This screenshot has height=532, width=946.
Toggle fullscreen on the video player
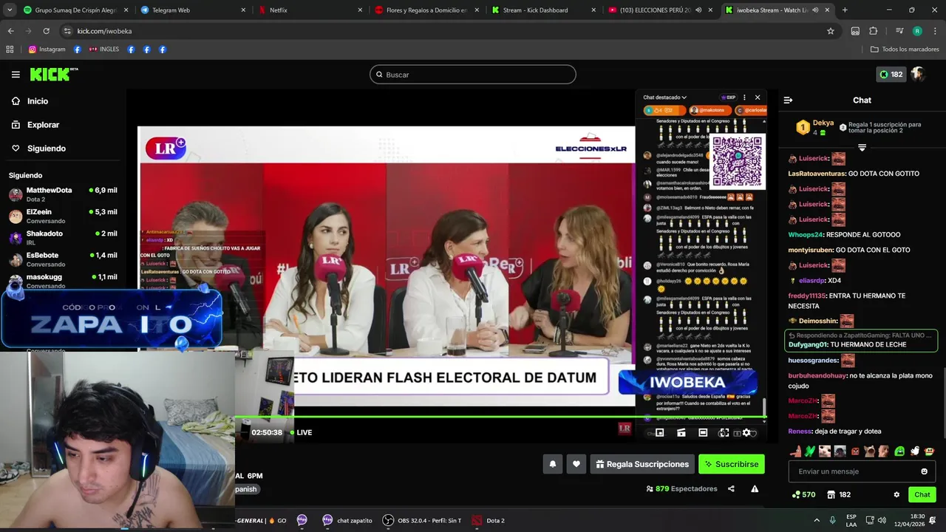[x=724, y=433]
